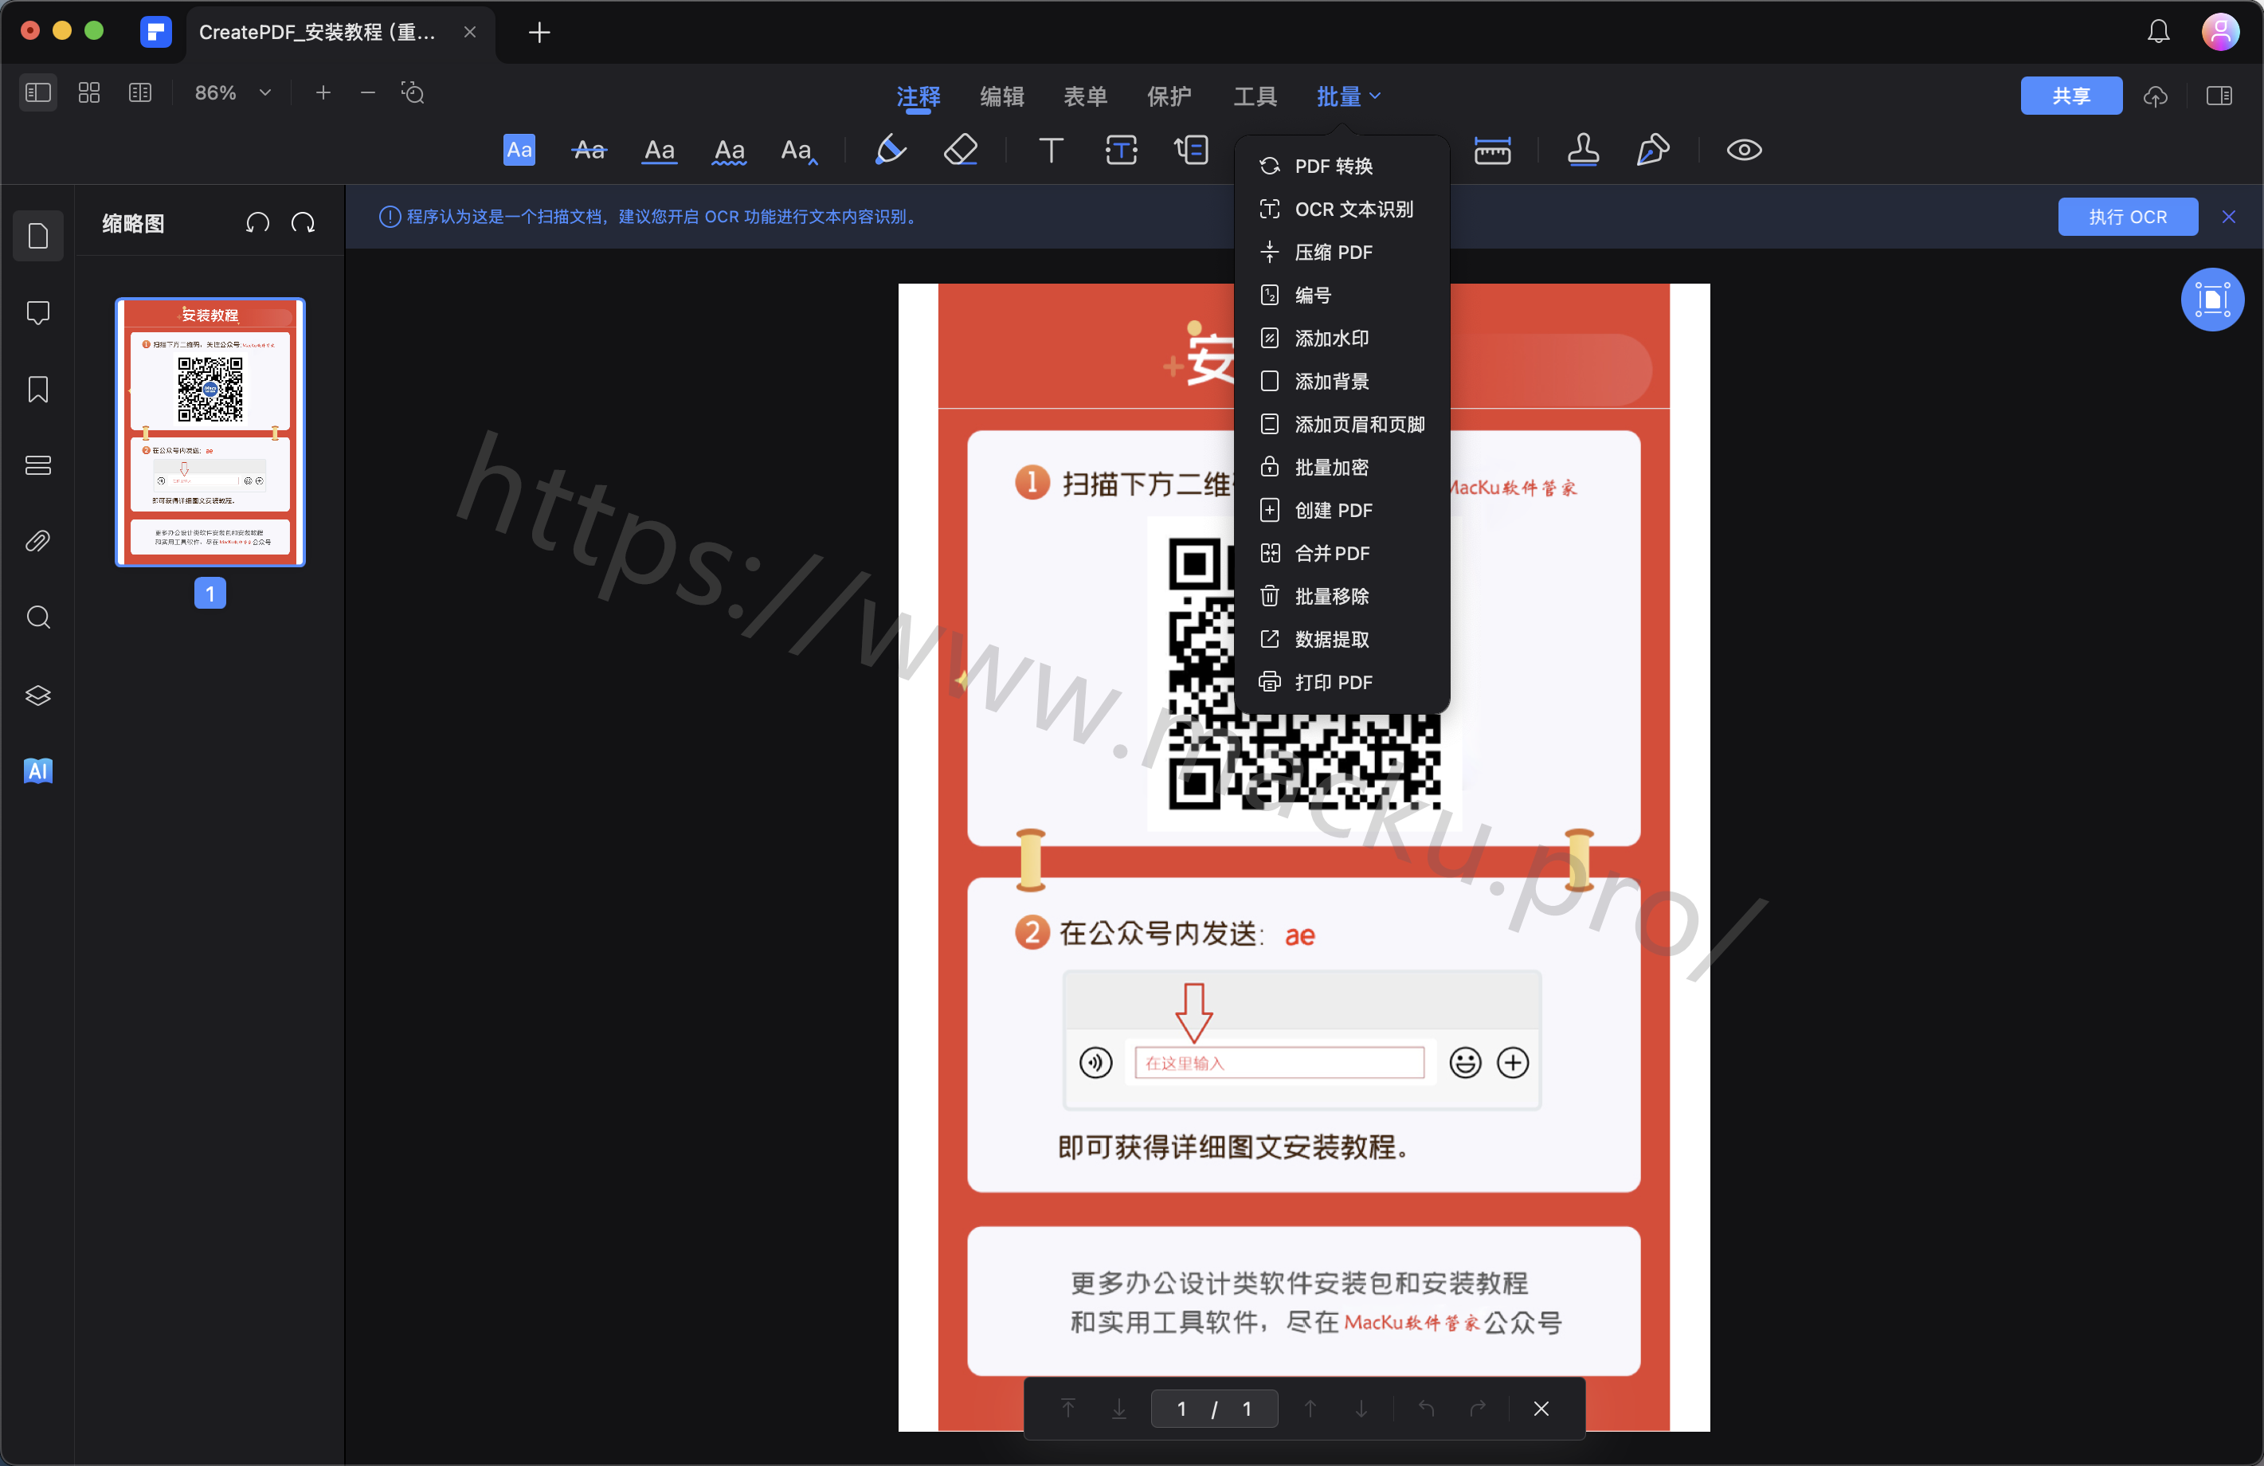
Task: Open bookmarks panel from sidebar
Action: click(x=38, y=389)
